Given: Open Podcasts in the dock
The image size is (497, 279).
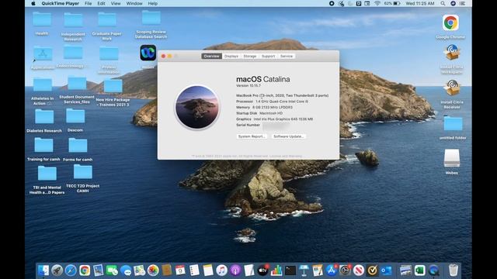Looking at the screenshot, I should 235,270.
